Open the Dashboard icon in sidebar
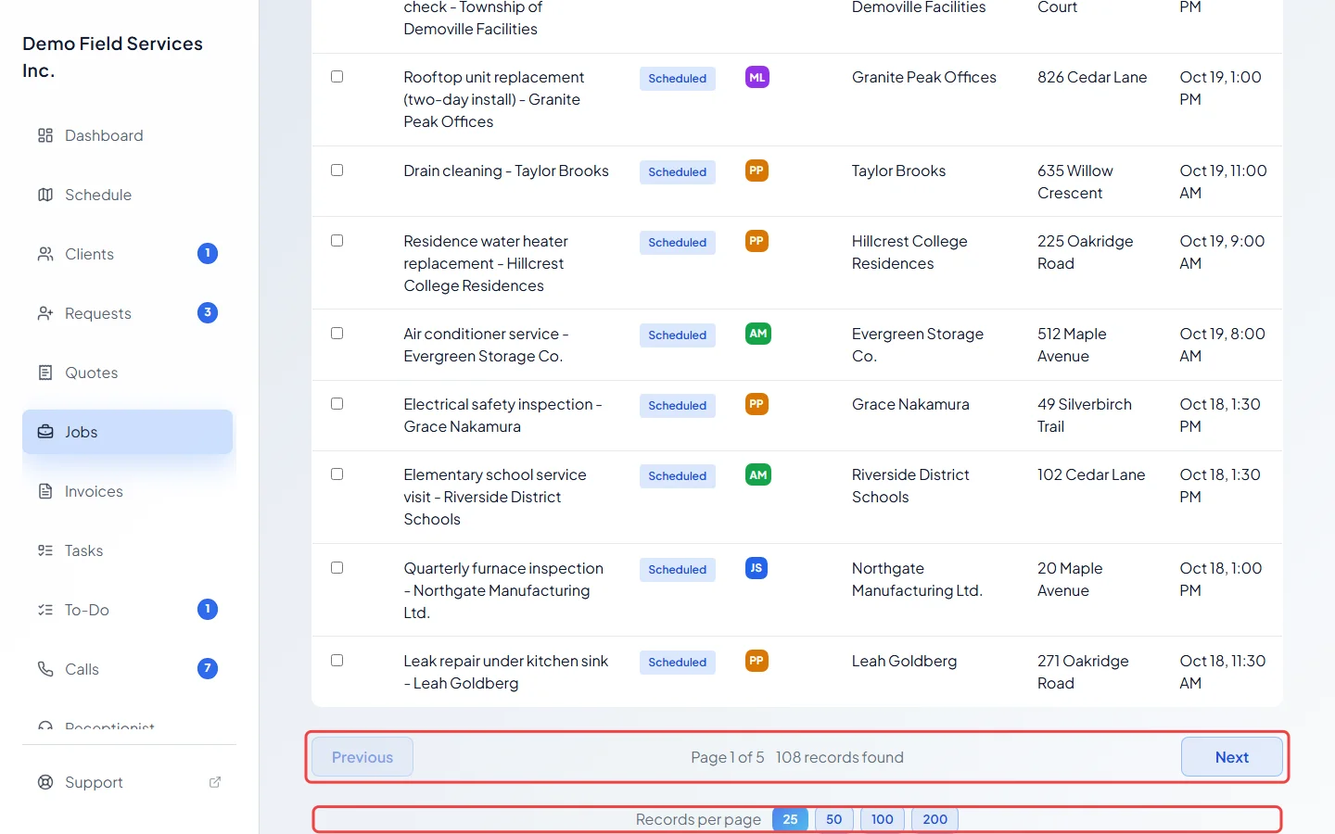Viewport: 1335px width, 834px height. (x=45, y=135)
